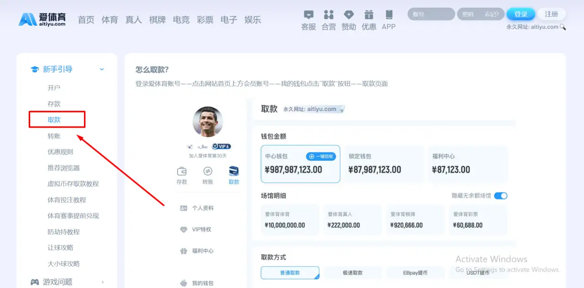This screenshot has height=288, width=584.
Task: Open 娱乐 in top navigation
Action: (253, 20)
